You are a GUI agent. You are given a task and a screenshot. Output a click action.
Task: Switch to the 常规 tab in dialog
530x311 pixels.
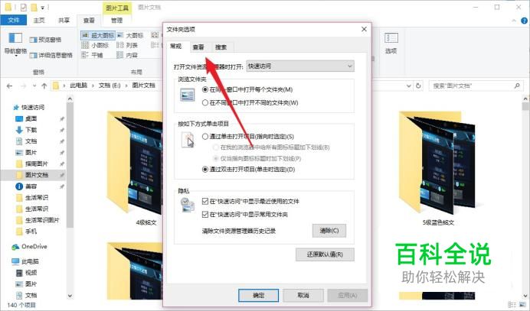(x=175, y=46)
